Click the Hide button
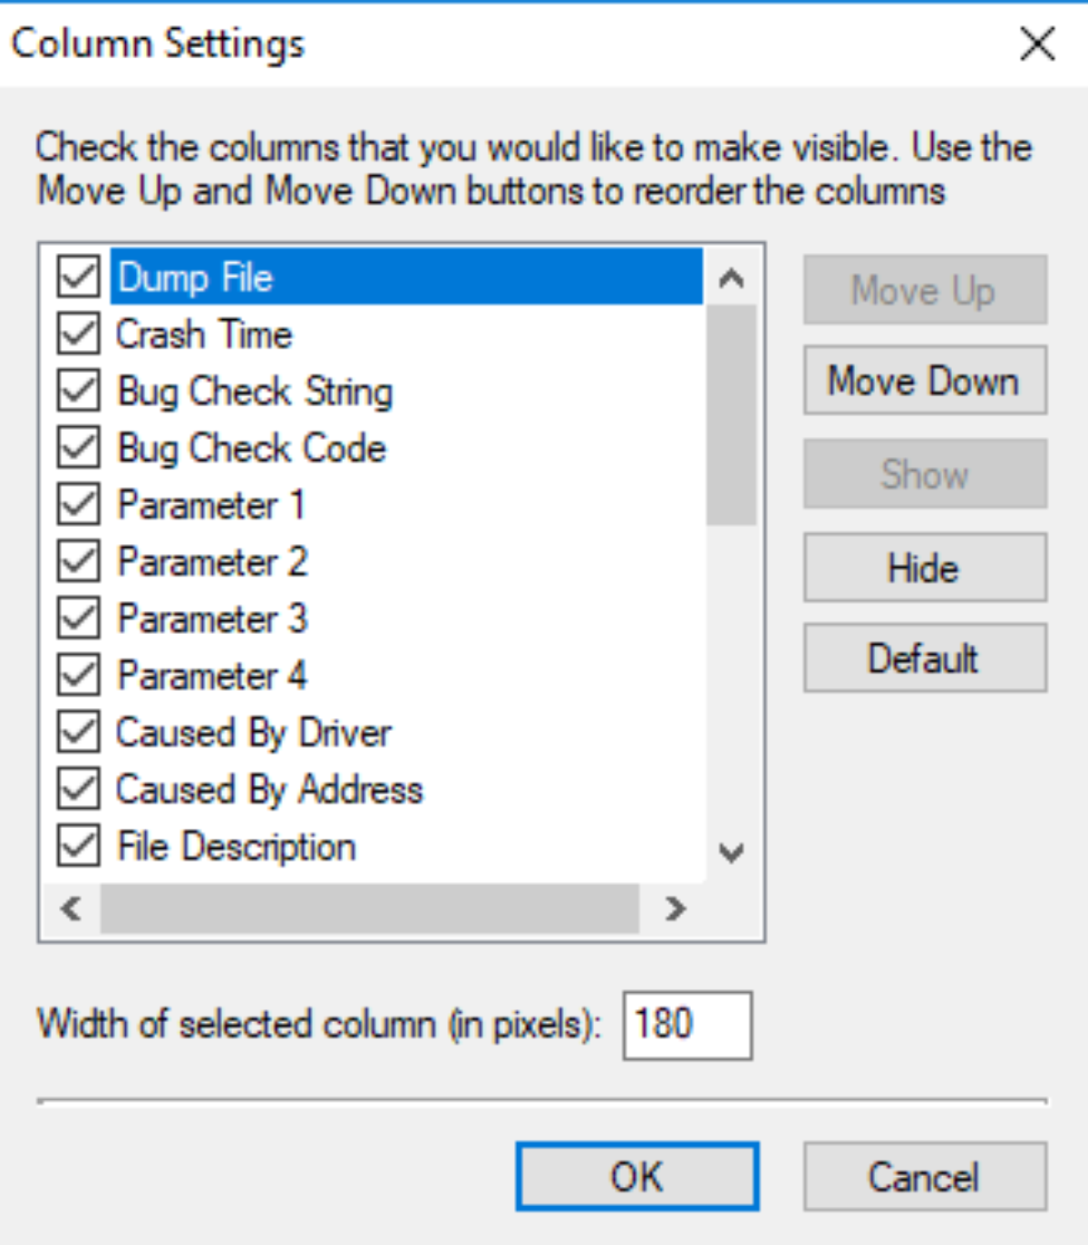1088x1245 pixels. click(924, 568)
